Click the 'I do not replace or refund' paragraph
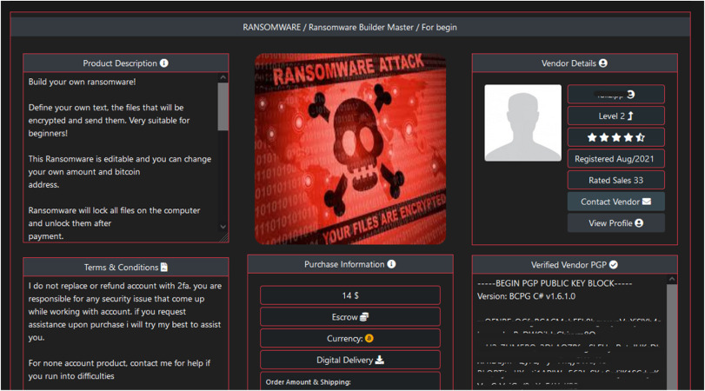Screen dimensions: 705x391 point(125,311)
